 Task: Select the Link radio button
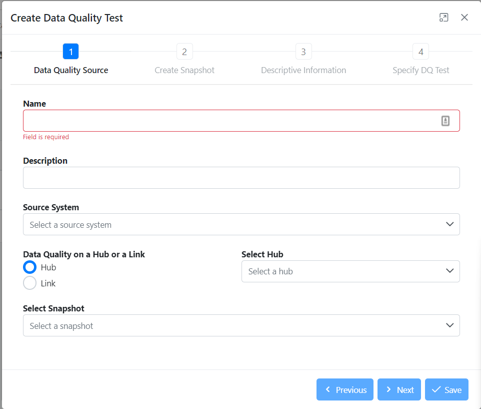pyautogui.click(x=30, y=283)
